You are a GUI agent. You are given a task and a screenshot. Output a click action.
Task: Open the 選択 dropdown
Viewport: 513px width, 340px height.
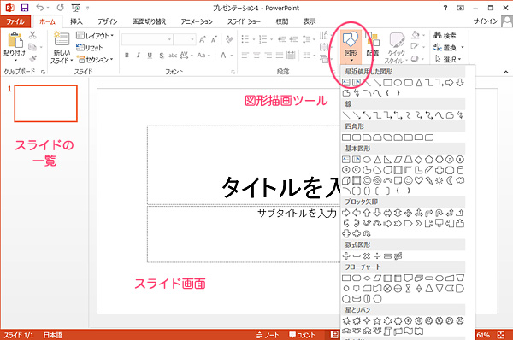[x=447, y=59]
